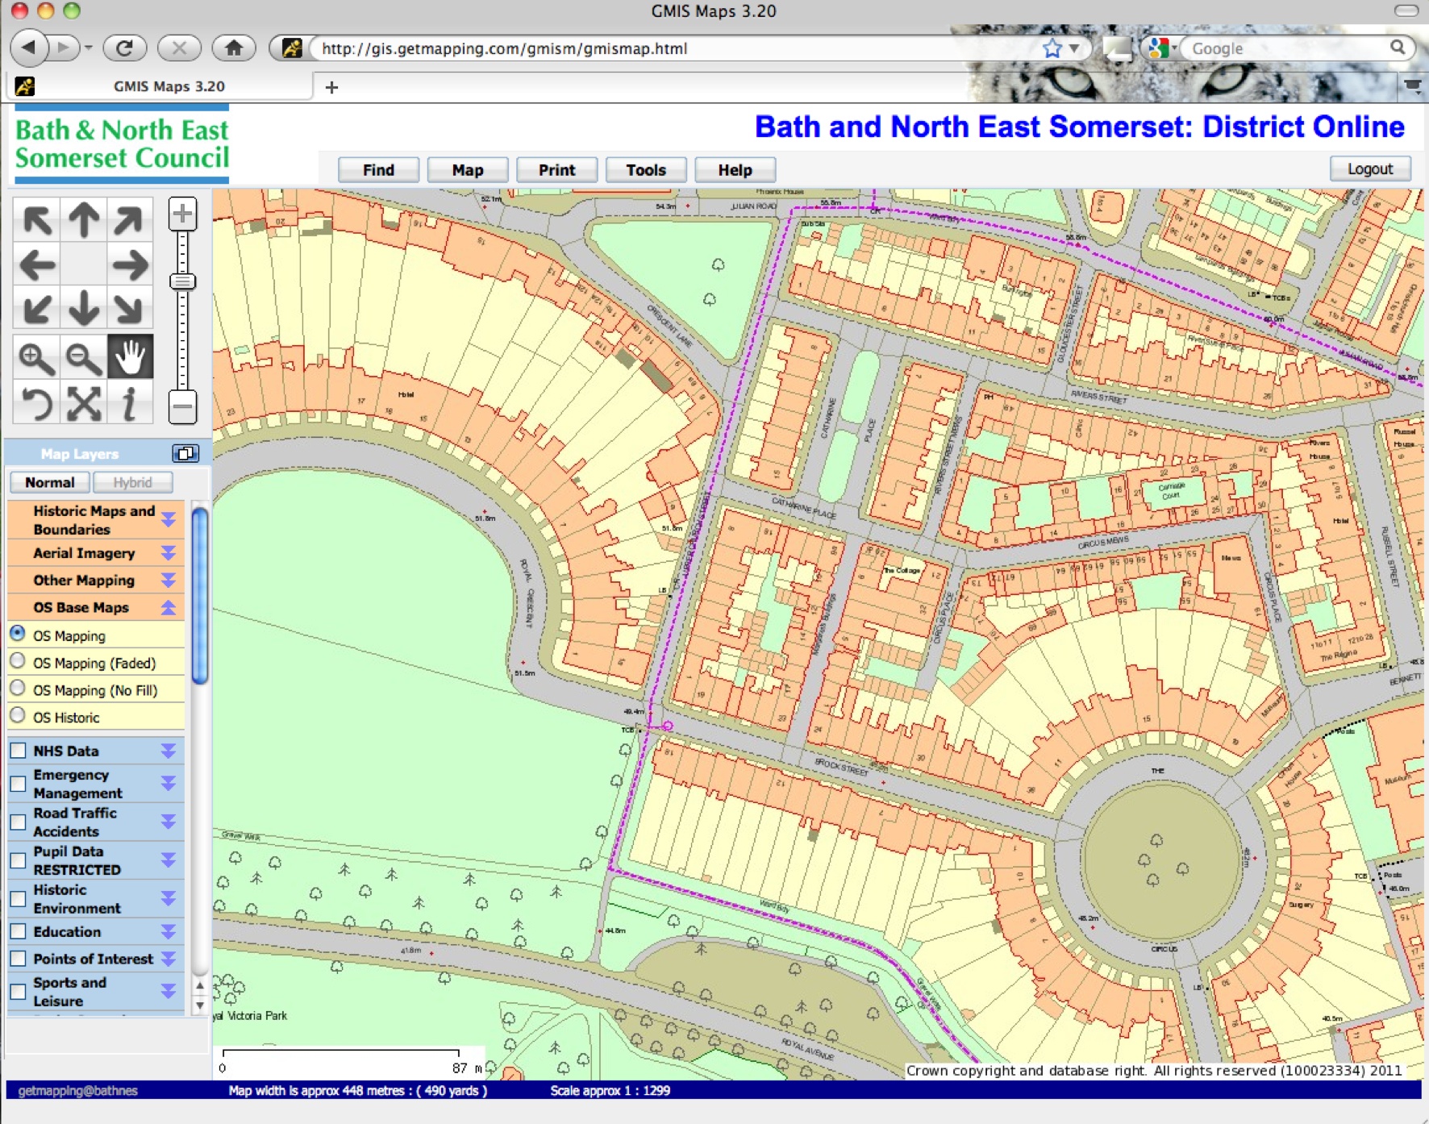The width and height of the screenshot is (1429, 1124).
Task: Click the minus zoom-out button below slider
Action: (182, 406)
